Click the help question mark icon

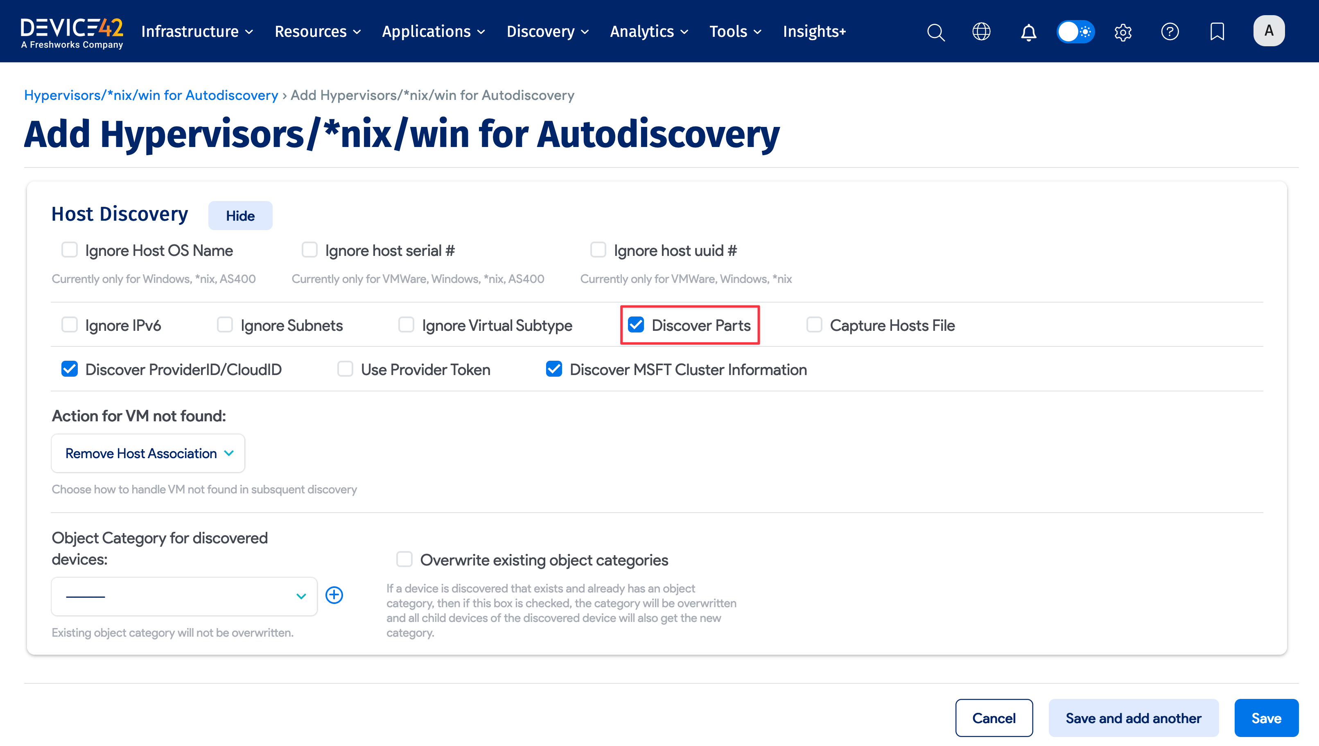tap(1170, 32)
